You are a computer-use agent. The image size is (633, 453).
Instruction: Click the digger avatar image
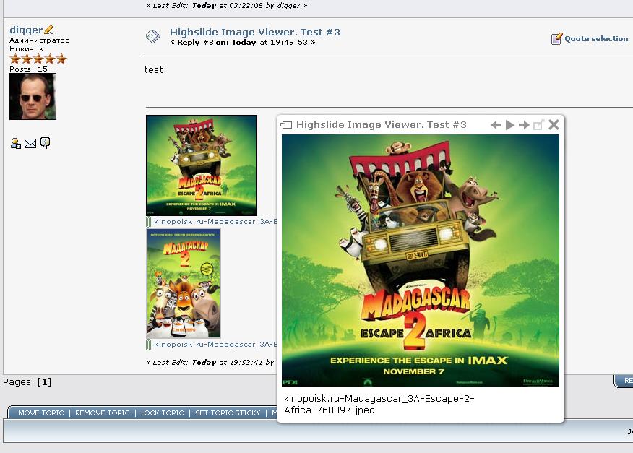click(33, 97)
